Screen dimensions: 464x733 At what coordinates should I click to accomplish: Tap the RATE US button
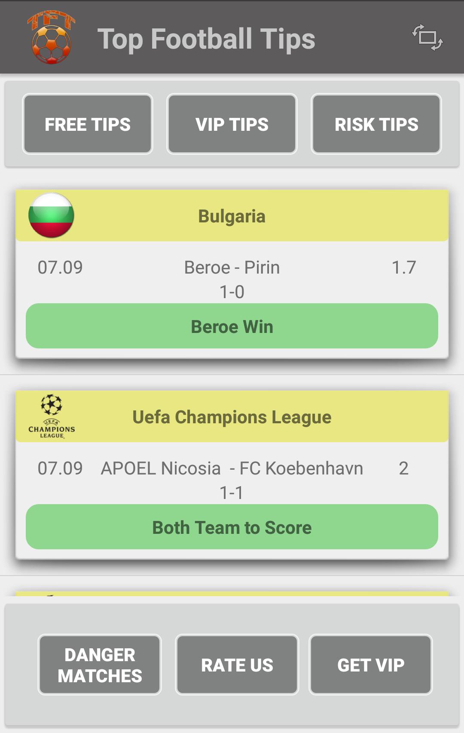click(237, 665)
